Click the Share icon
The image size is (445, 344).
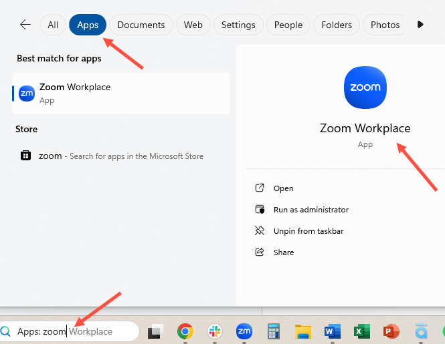[260, 252]
